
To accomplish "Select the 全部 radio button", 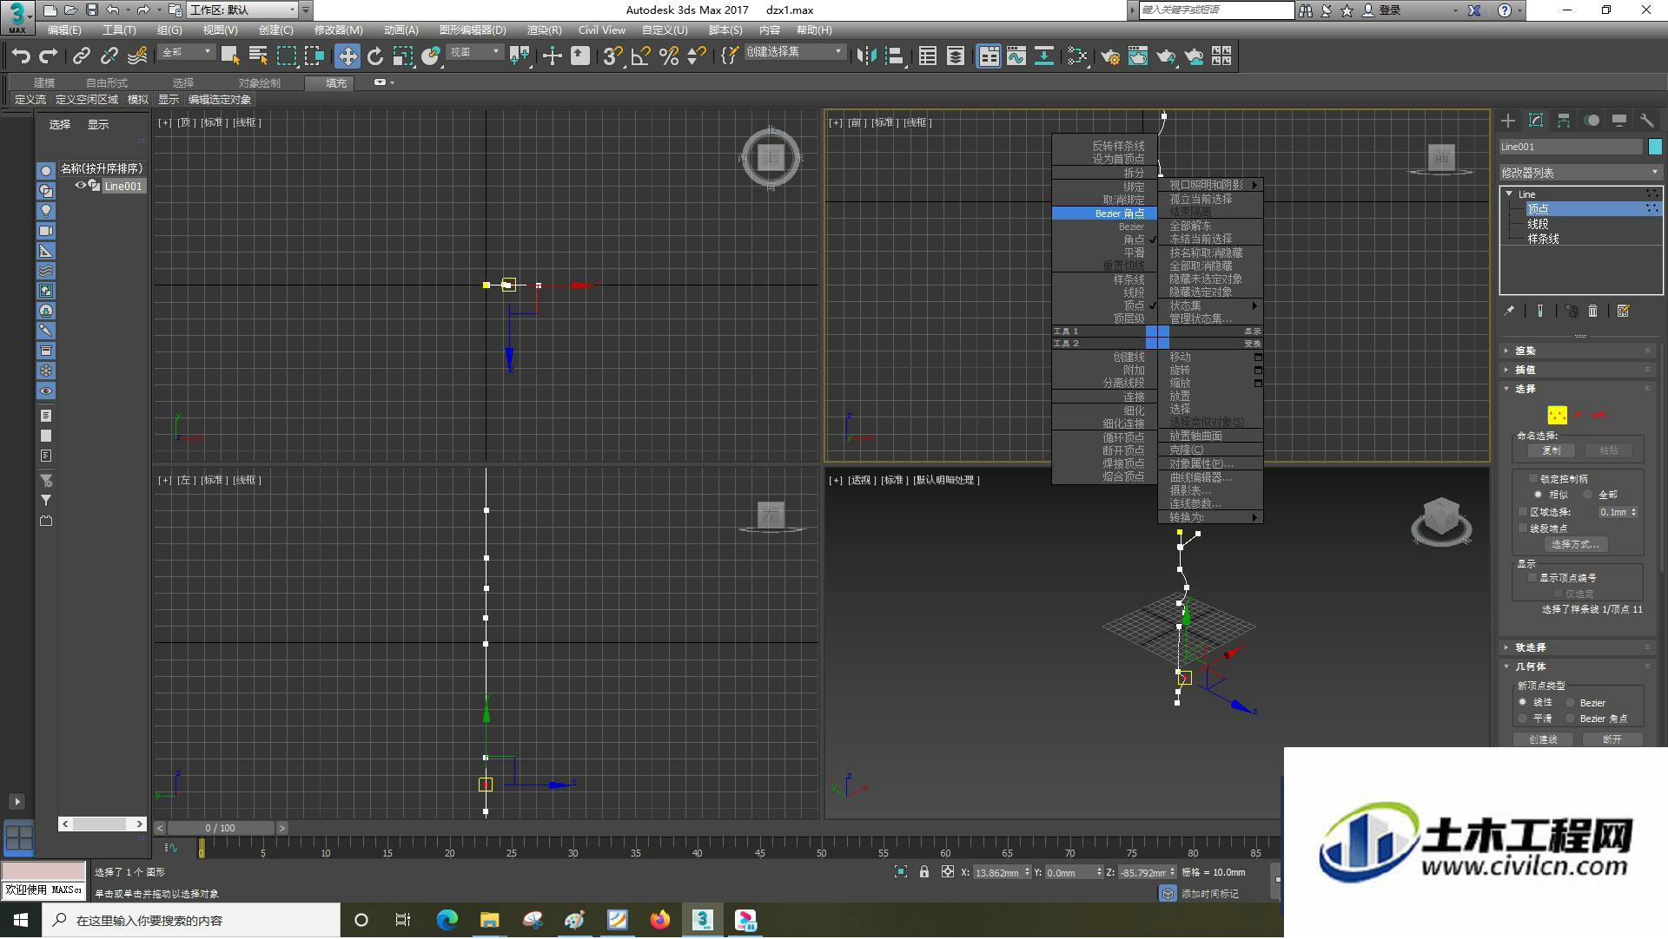I will pos(1587,495).
